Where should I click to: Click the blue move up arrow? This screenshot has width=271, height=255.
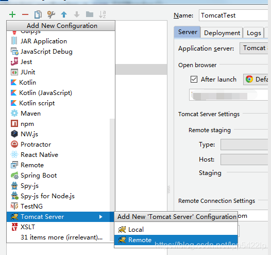64,14
